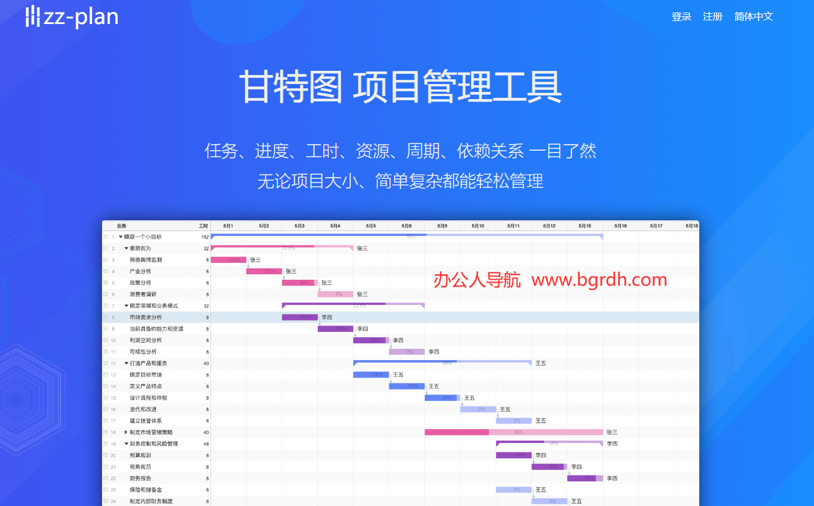Click comment icon beside 财务报告 task
Viewport: 814px width, 506px height.
[106, 478]
